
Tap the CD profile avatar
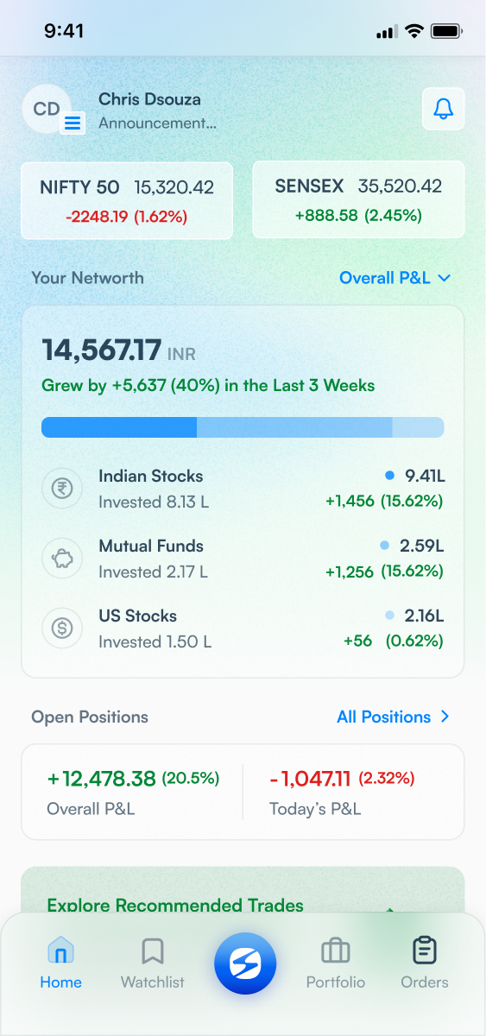(47, 109)
